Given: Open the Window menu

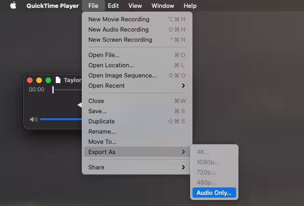Looking at the screenshot, I should (x=163, y=6).
